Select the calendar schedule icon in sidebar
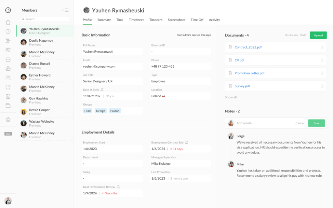The image size is (333, 208). [8, 49]
